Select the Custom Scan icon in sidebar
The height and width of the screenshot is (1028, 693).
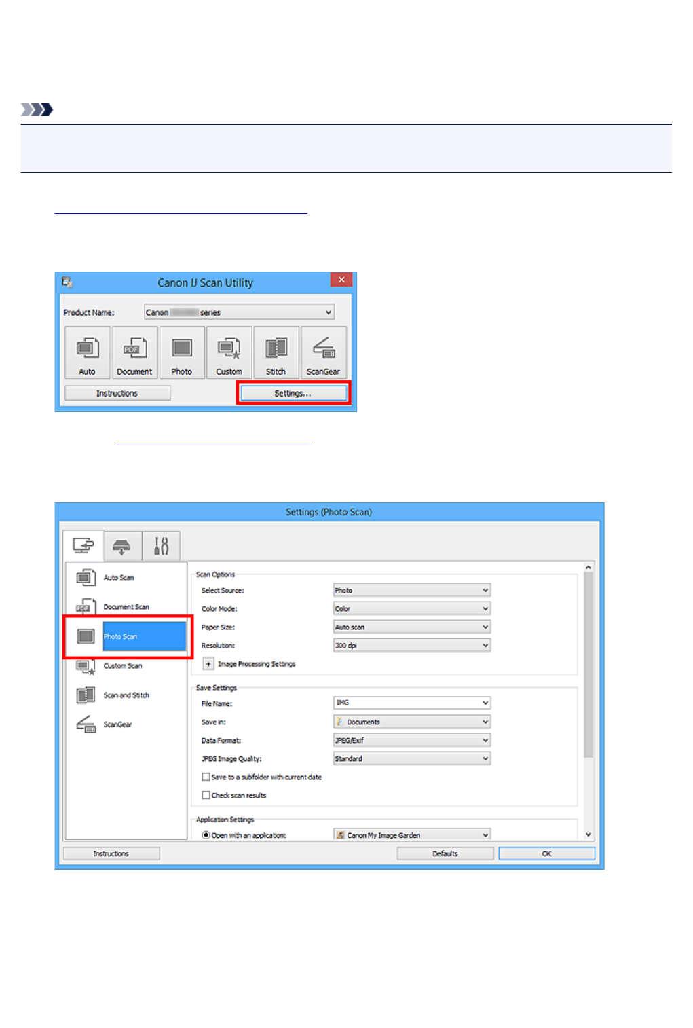(x=86, y=666)
